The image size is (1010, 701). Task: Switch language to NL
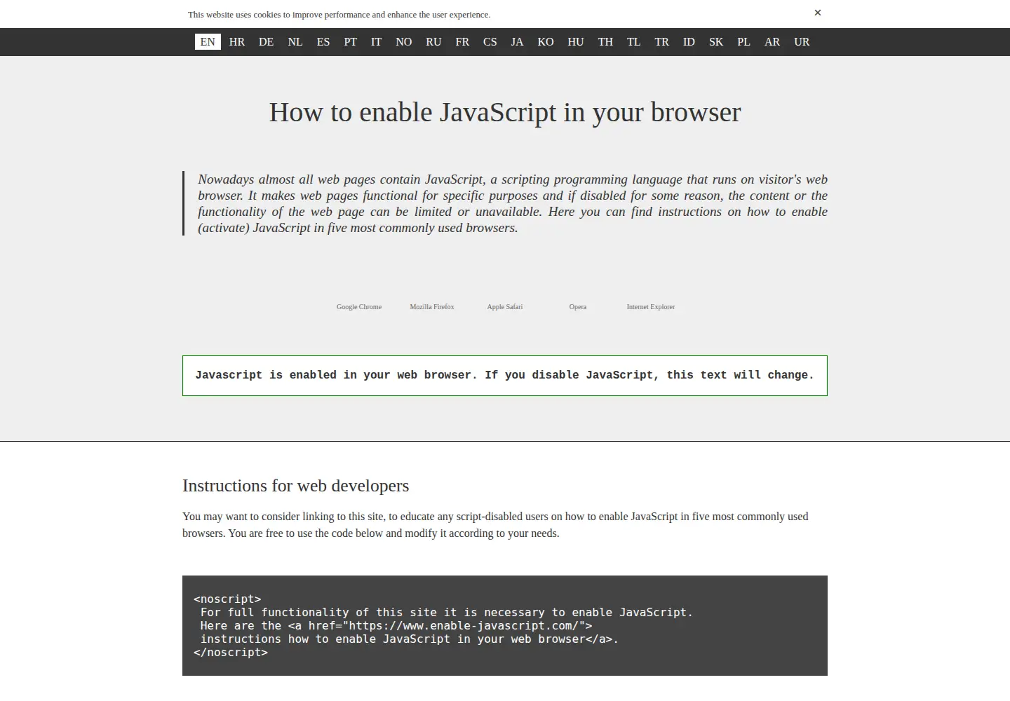pyautogui.click(x=295, y=42)
